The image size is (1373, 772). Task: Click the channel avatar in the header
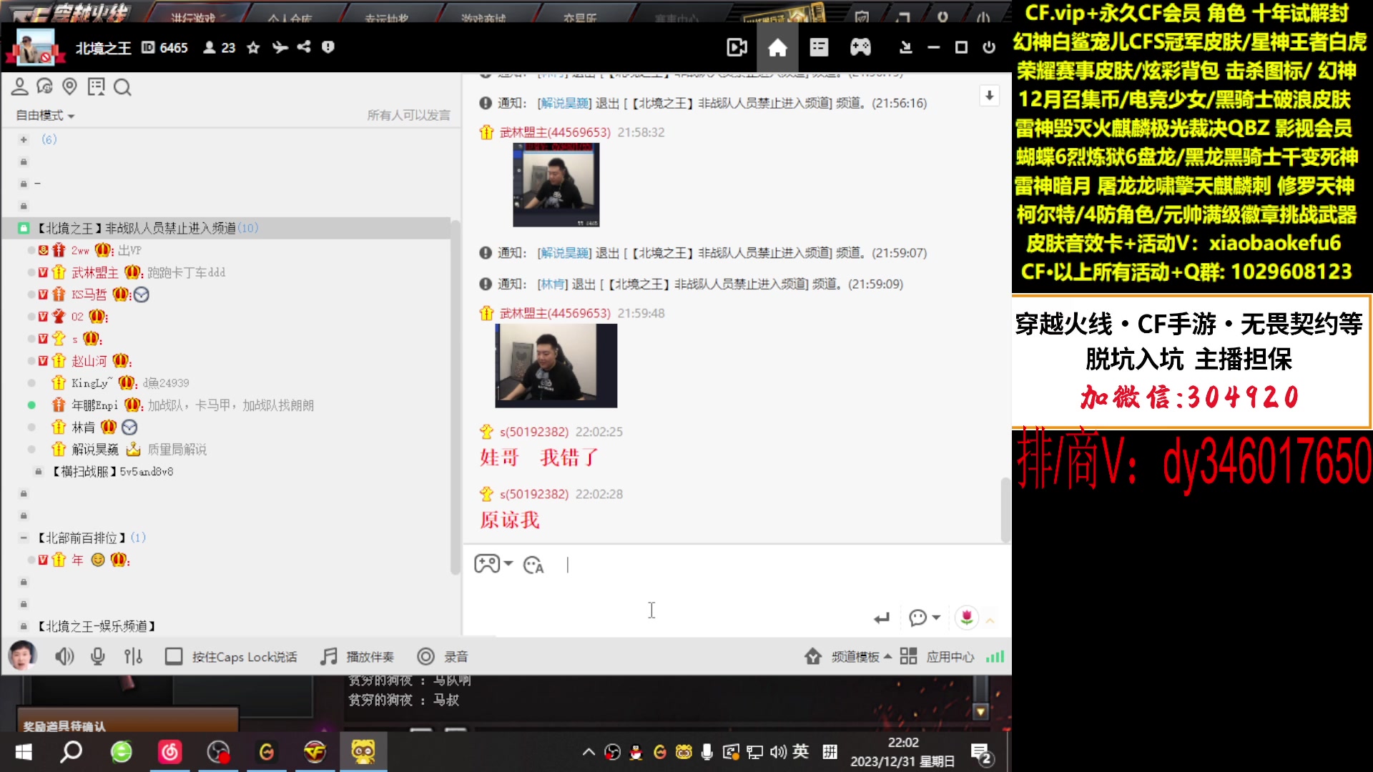[x=35, y=47]
